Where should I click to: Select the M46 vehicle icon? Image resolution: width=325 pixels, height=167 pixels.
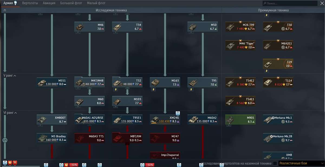89,26
